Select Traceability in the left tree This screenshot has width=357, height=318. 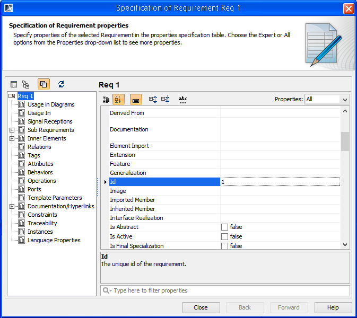click(x=42, y=223)
